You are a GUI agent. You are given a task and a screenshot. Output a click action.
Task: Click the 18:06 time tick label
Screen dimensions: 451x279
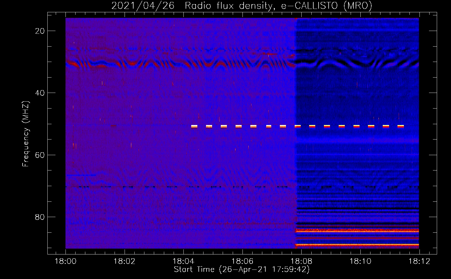tap(243, 261)
